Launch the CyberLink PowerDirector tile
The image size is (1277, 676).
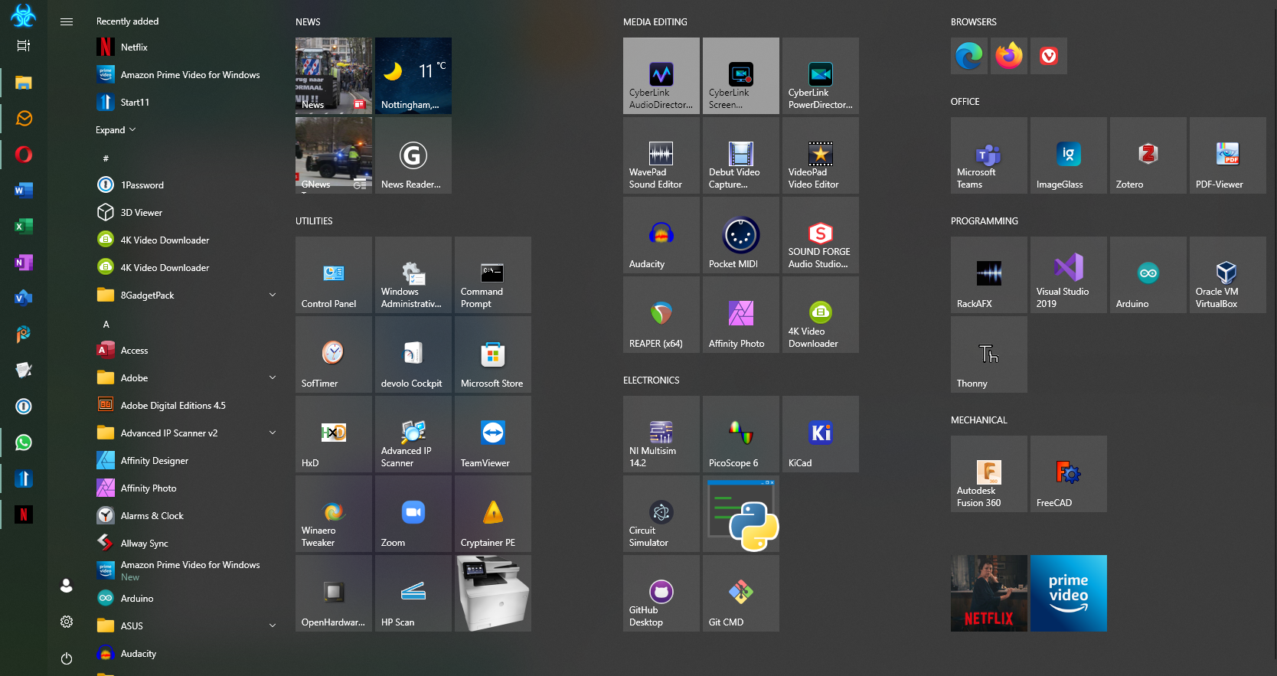pyautogui.click(x=821, y=76)
